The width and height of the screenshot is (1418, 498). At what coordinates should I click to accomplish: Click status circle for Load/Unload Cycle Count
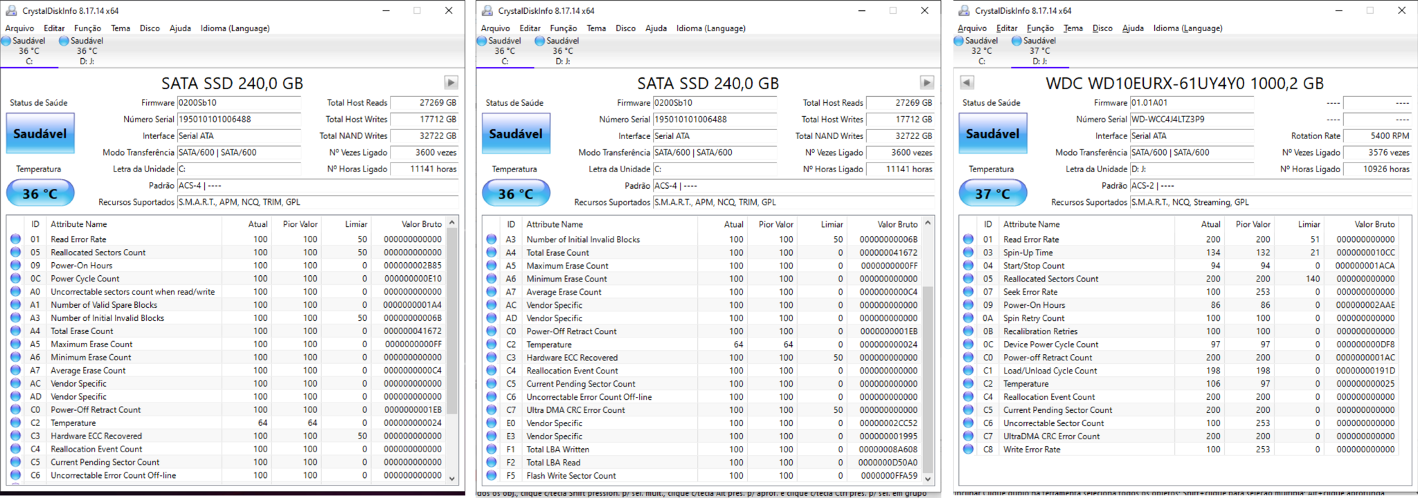(969, 371)
